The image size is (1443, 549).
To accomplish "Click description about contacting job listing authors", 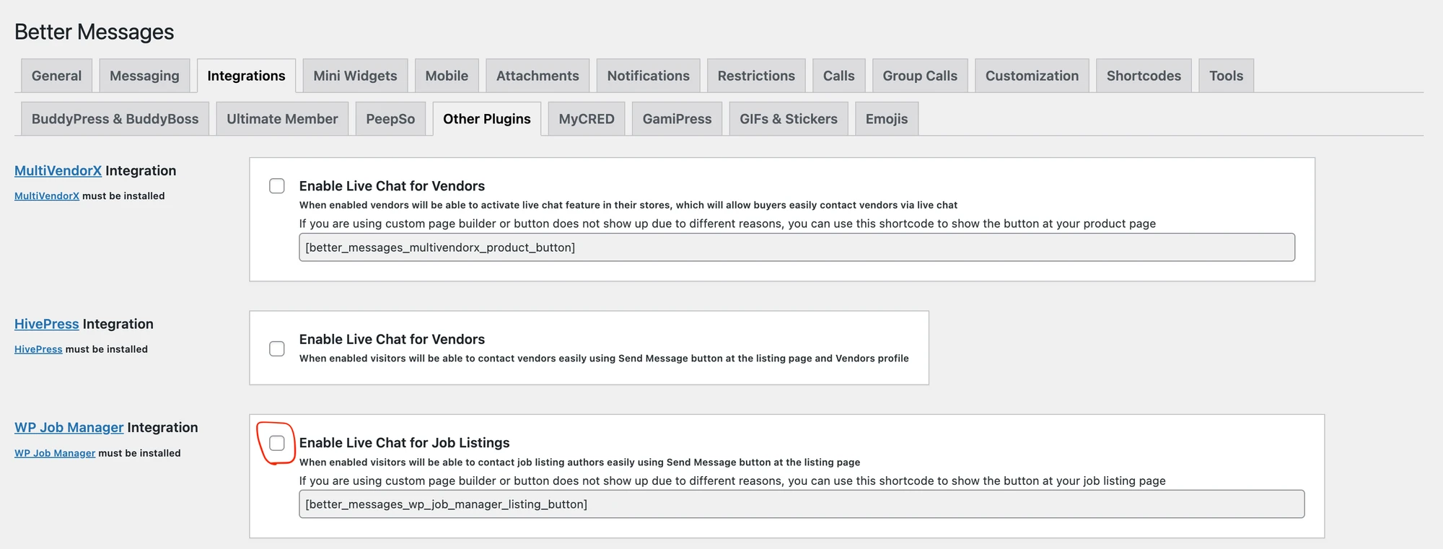I will (x=579, y=462).
